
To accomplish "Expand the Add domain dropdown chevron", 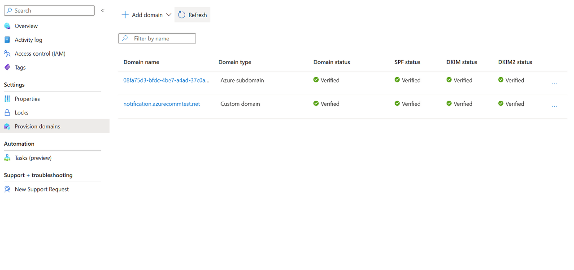I will pyautogui.click(x=169, y=15).
